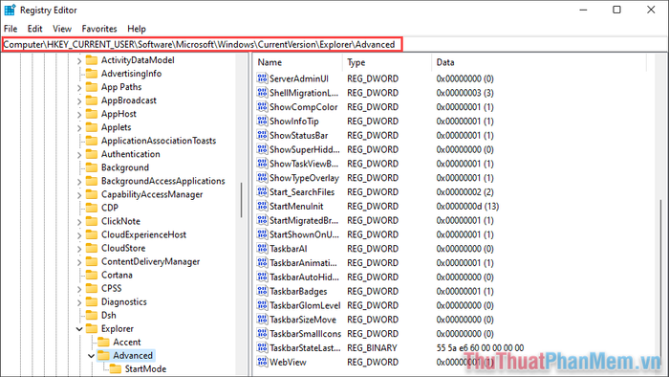Image resolution: width=669 pixels, height=377 pixels.
Task: Select the StartShownOnU... value name
Action: (x=304, y=234)
